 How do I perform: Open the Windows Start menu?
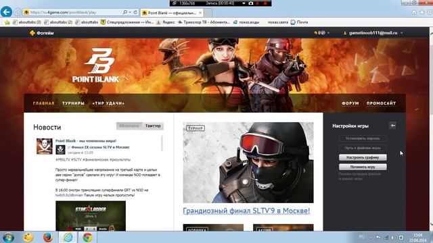pos(8,237)
